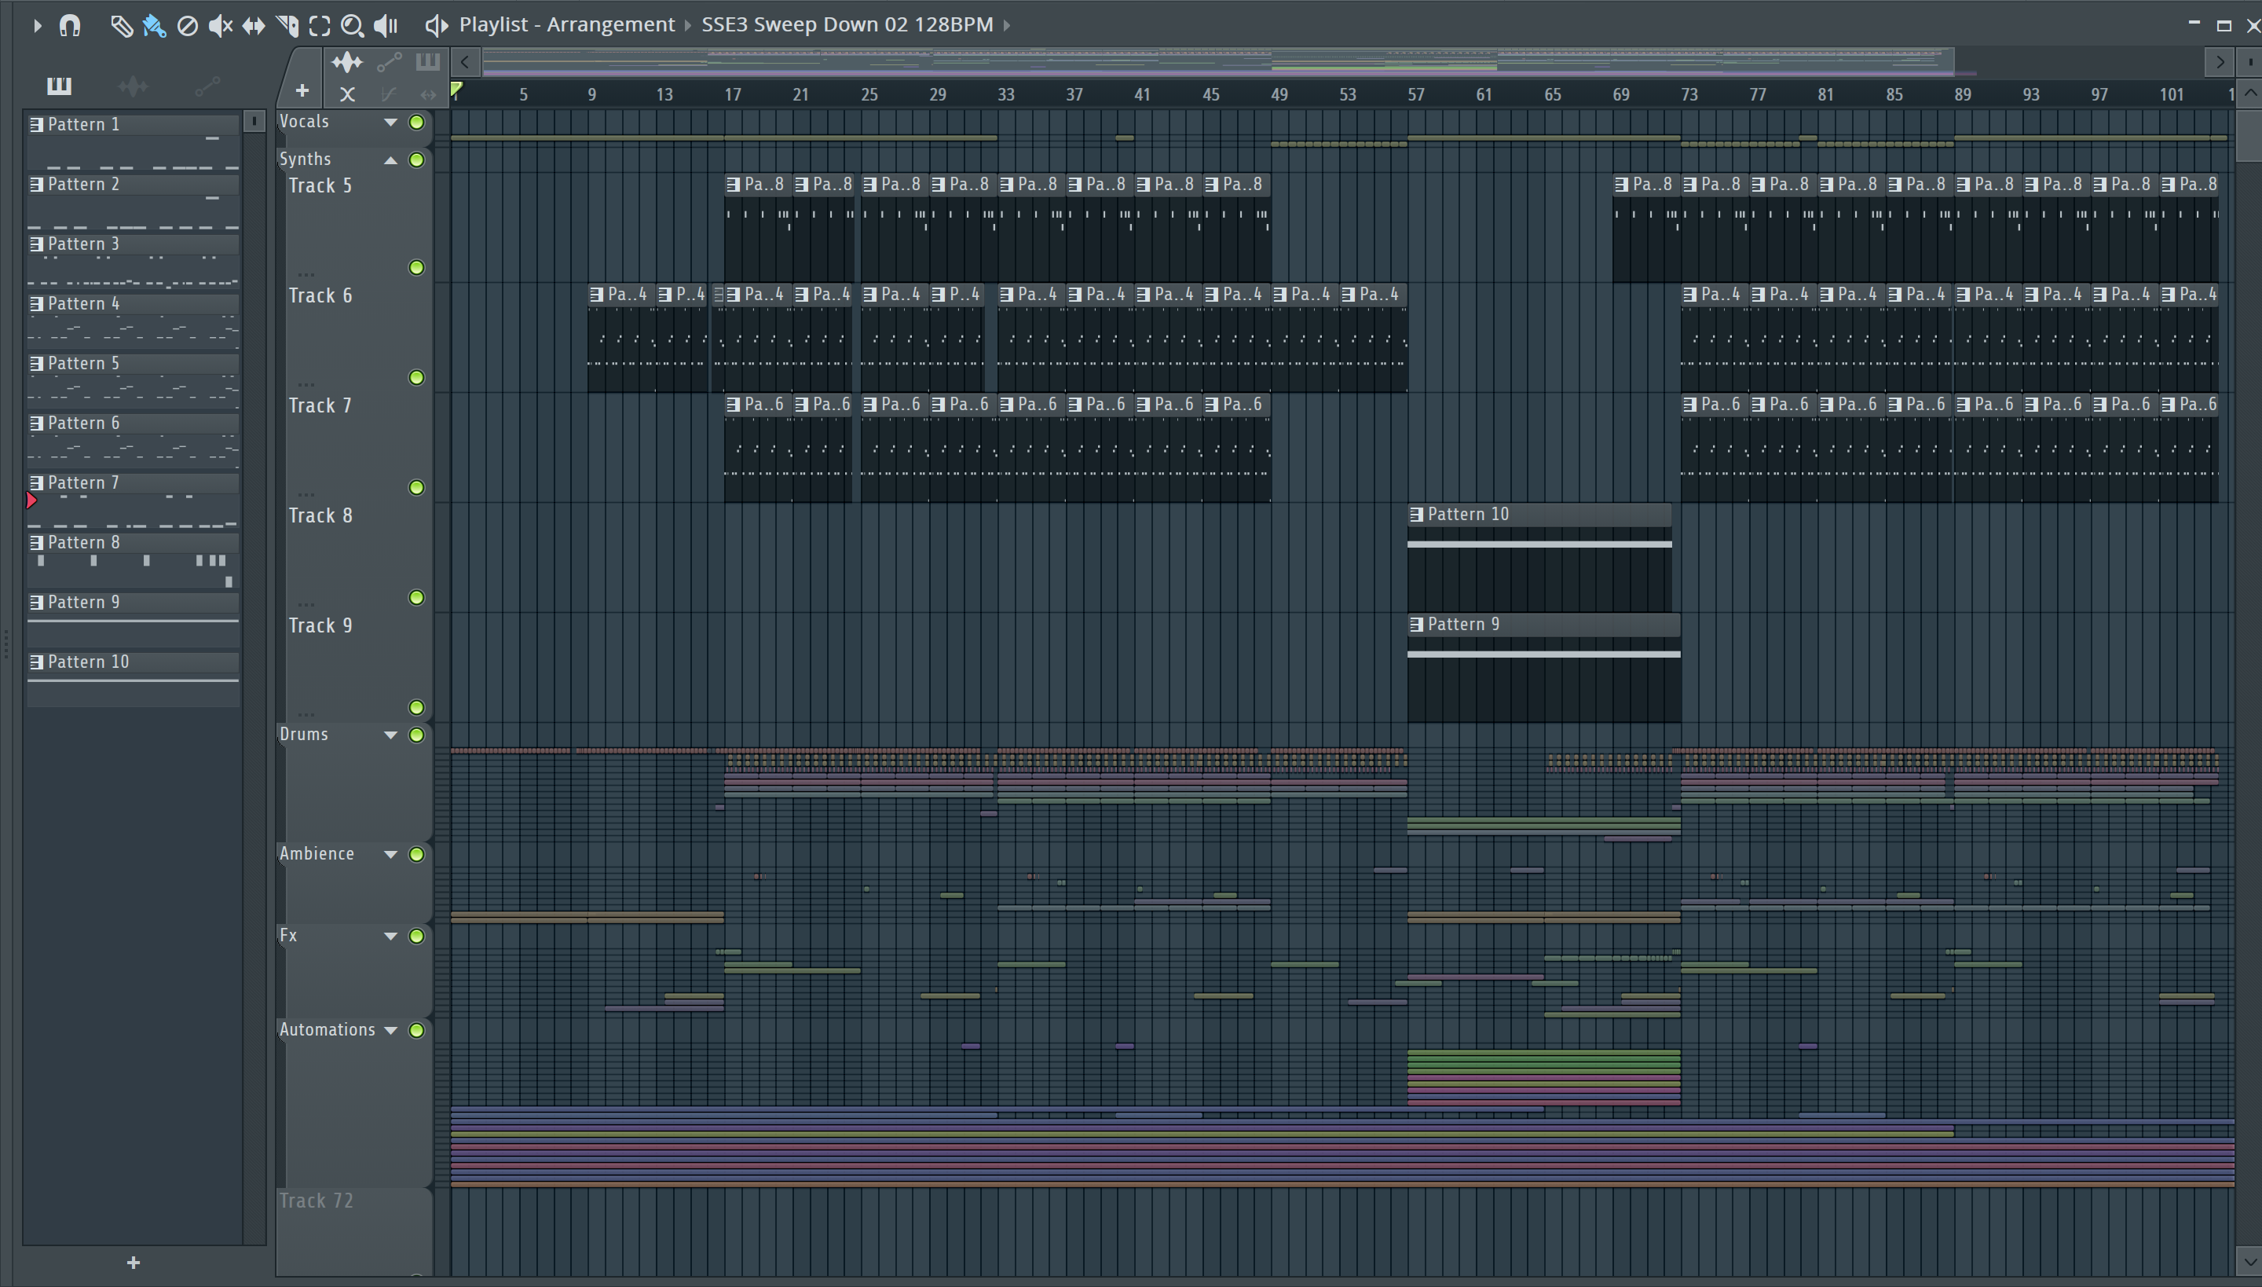Select the Paint brush tool
This screenshot has height=1287, width=2262.
coord(154,26)
